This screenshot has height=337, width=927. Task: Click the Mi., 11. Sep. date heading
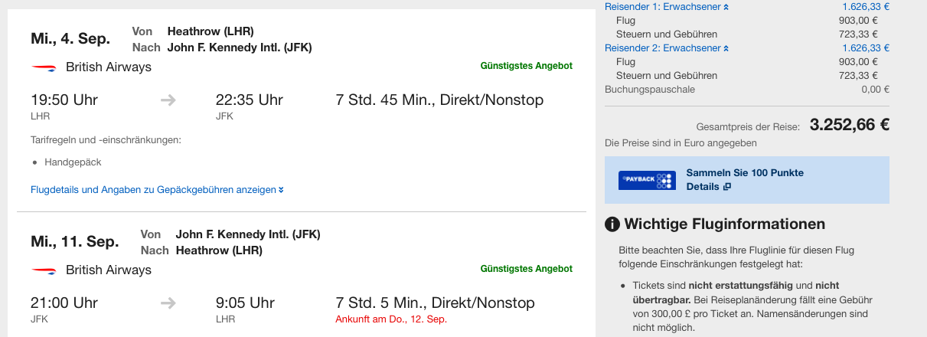click(x=74, y=241)
